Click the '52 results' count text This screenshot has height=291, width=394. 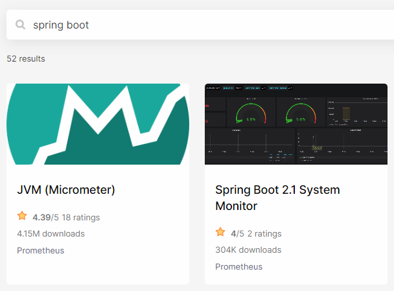(26, 58)
